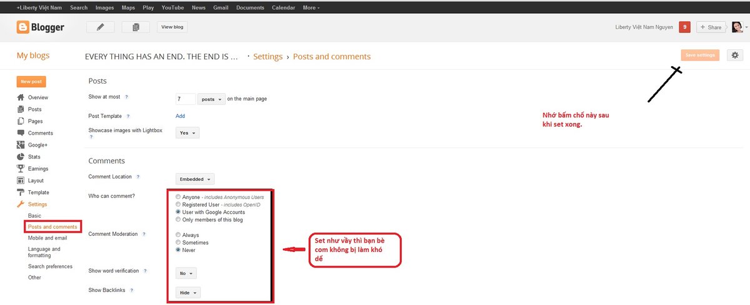
Task: Open Search preferences settings
Action: tap(50, 266)
